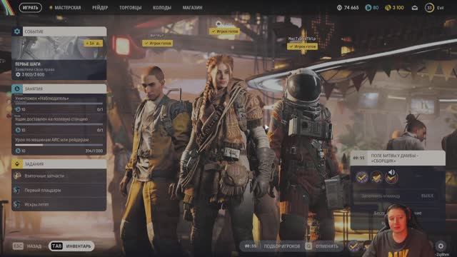Go to the Торговцы tab
This screenshot has height=257, width=457.
click(130, 8)
